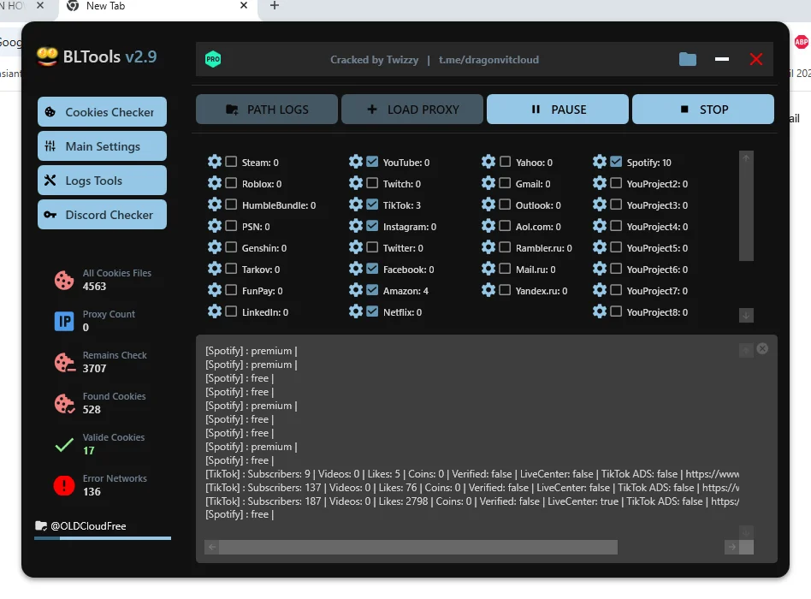Open a new browser tab with plus
811x599 pixels.
275,6
